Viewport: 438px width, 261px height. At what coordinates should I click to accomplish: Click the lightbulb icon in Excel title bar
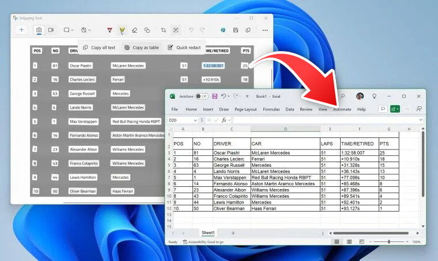[374, 97]
